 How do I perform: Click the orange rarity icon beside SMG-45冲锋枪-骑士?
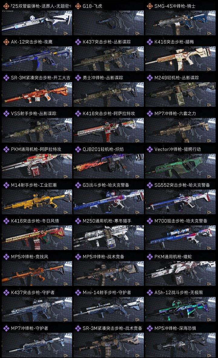pyautogui.click(x=150, y=6)
